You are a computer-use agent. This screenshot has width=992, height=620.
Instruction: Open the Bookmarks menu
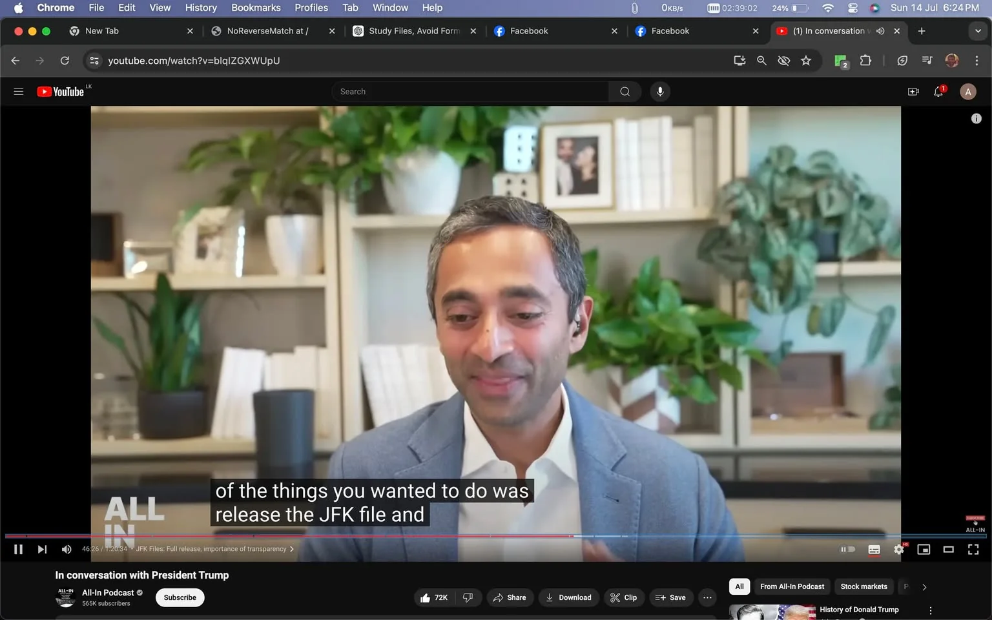click(x=256, y=8)
